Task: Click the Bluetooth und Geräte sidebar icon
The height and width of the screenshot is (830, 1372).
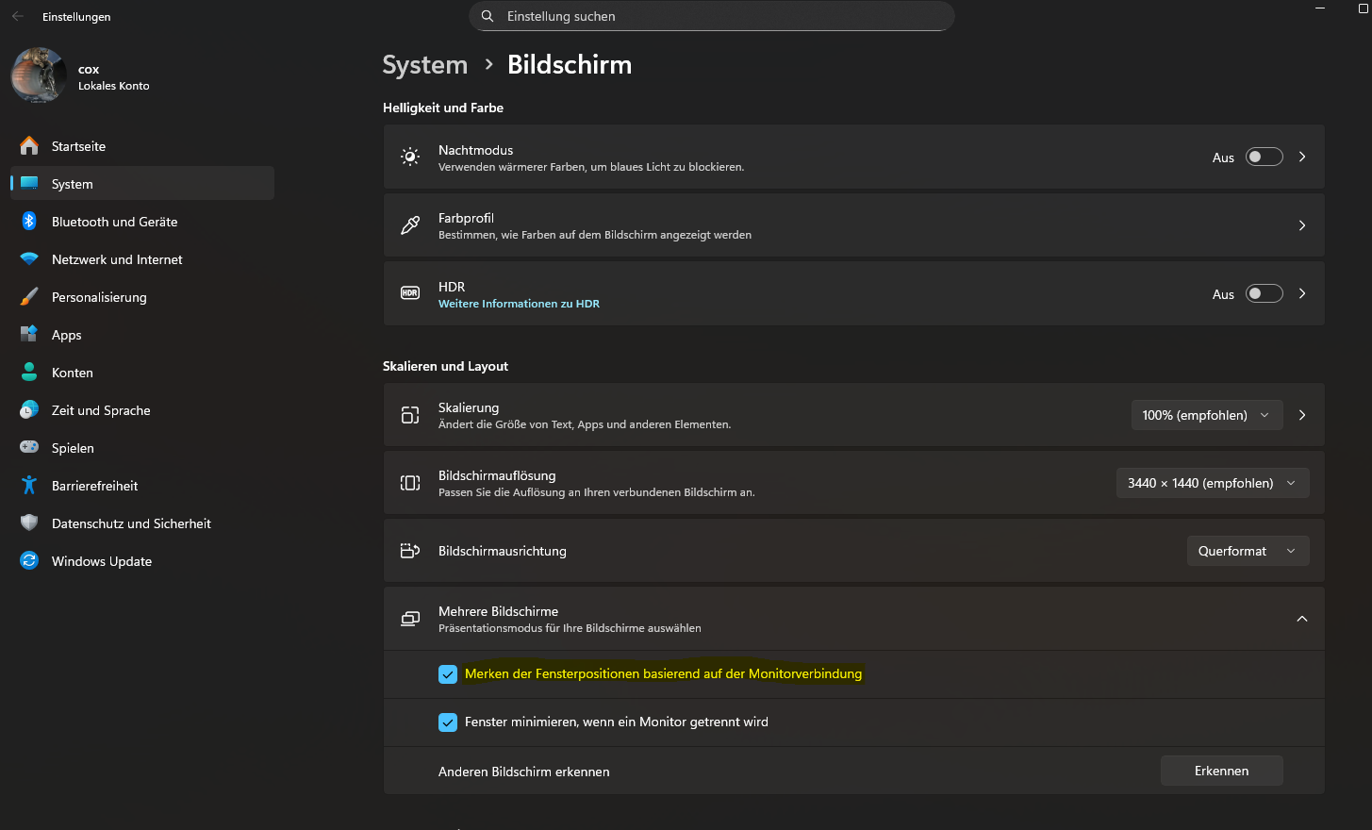Action: [x=29, y=222]
